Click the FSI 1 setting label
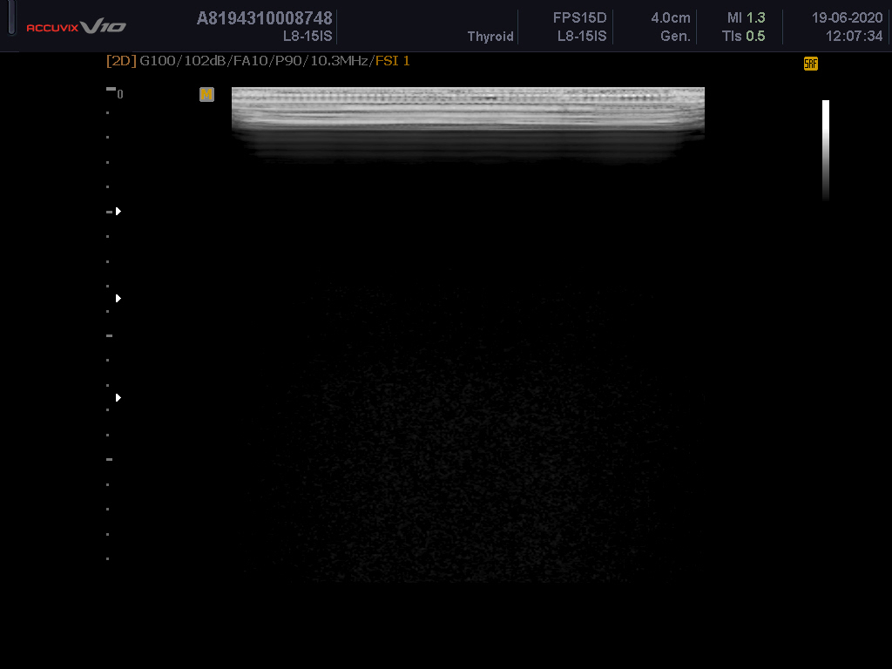 pyautogui.click(x=392, y=61)
